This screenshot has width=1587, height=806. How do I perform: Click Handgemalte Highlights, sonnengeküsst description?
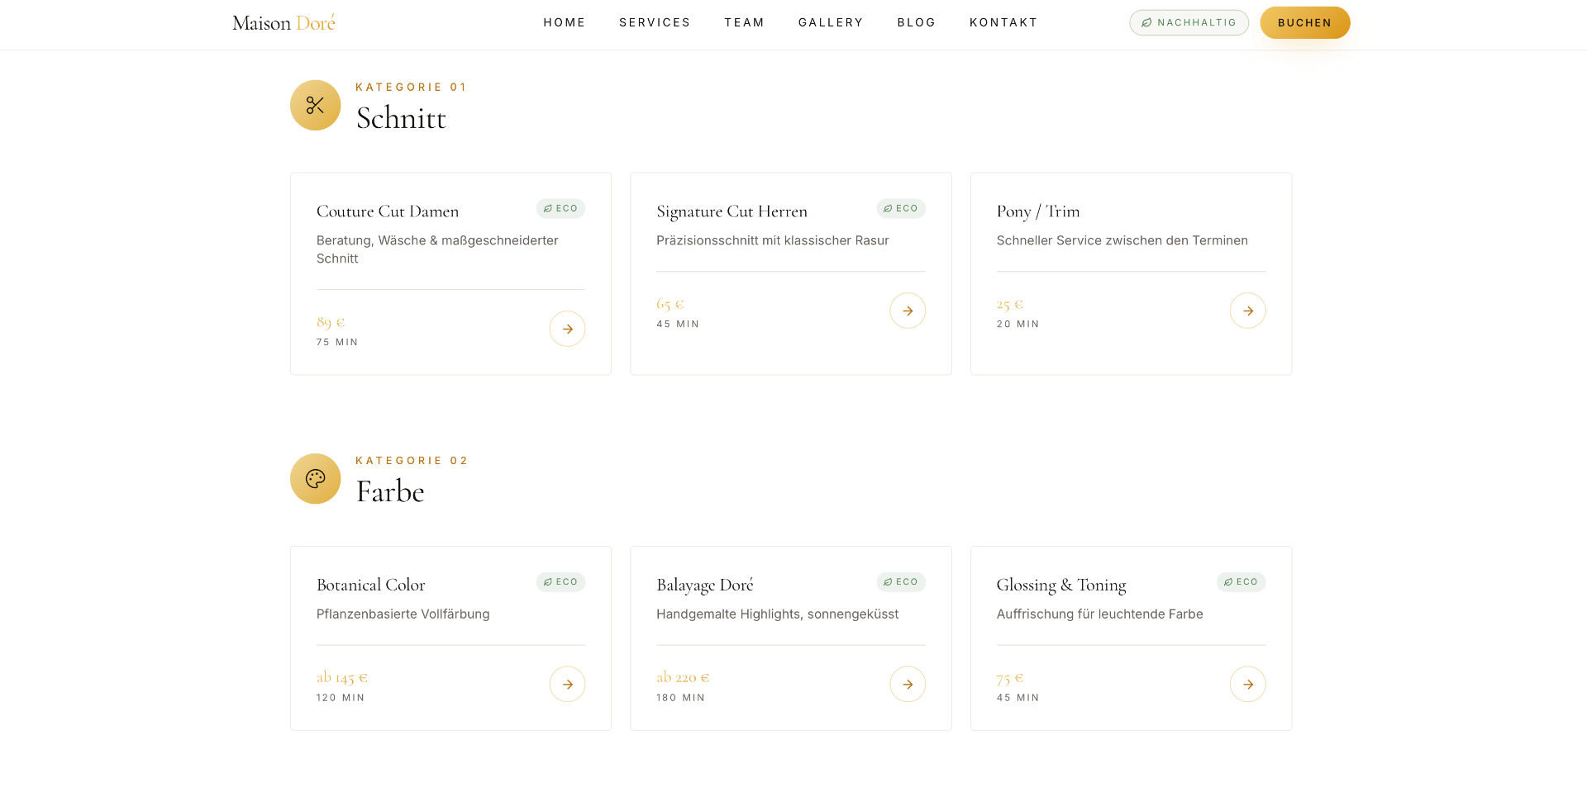777,614
